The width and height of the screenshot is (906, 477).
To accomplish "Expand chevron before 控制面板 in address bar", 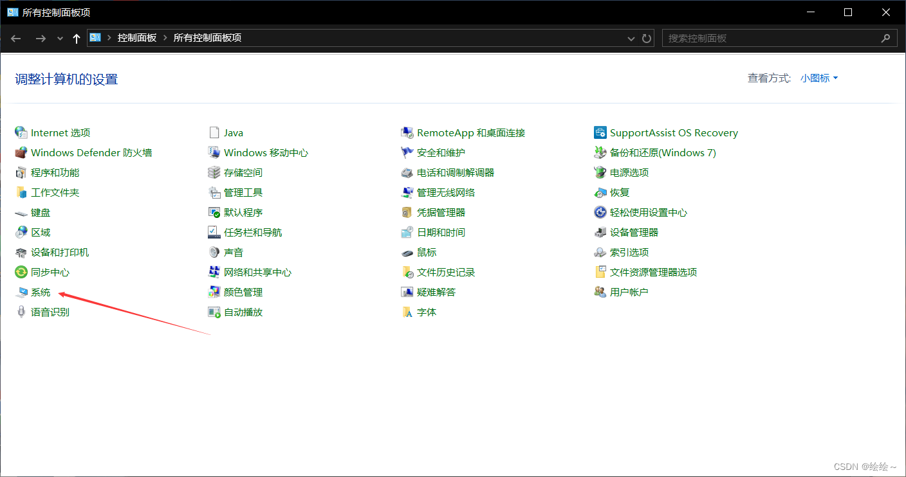I will 109,38.
